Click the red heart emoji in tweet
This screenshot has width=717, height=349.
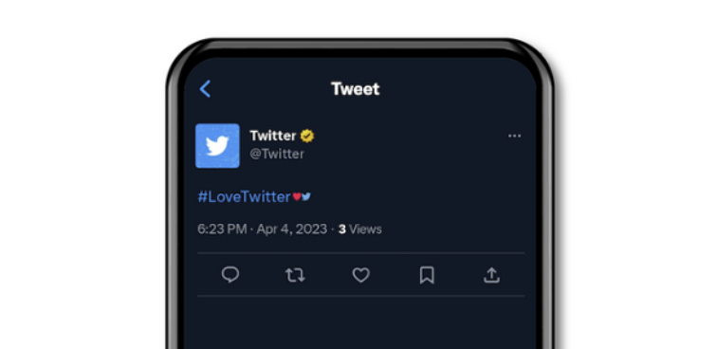pyautogui.click(x=297, y=196)
